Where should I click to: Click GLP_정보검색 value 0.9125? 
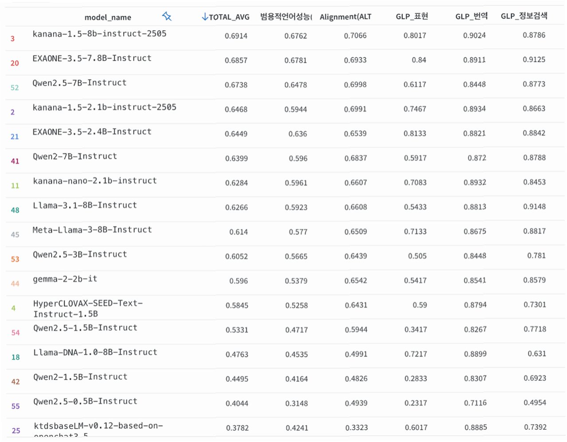tap(534, 59)
